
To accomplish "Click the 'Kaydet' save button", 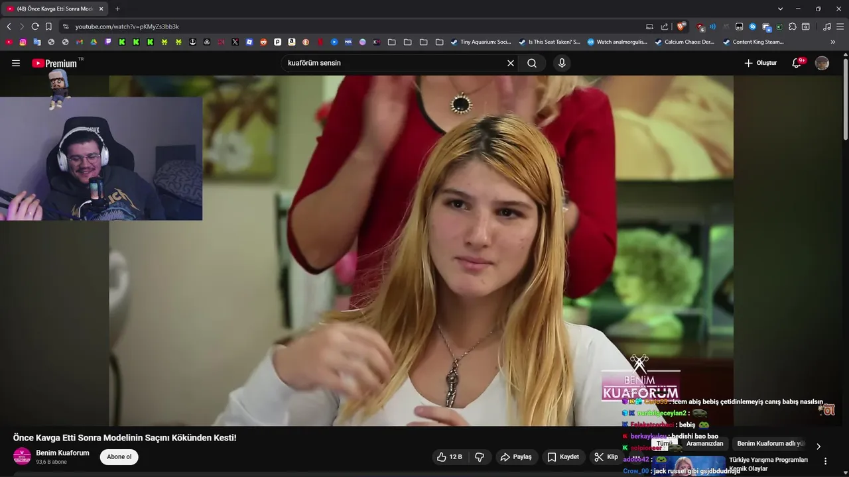I will click(563, 457).
